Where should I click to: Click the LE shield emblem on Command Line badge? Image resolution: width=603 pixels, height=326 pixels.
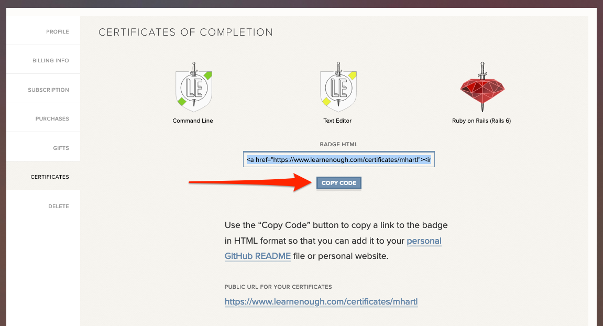coord(193,89)
